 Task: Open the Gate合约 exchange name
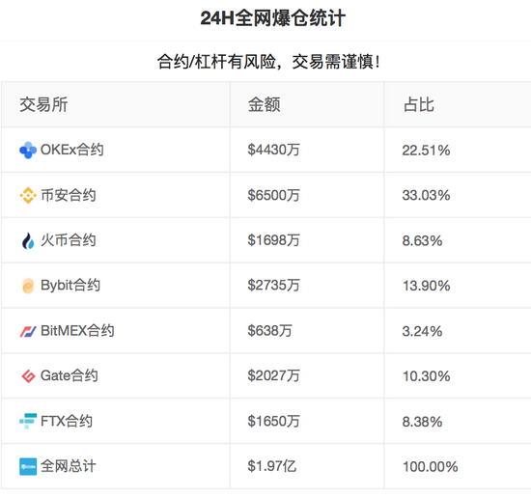[x=70, y=375]
